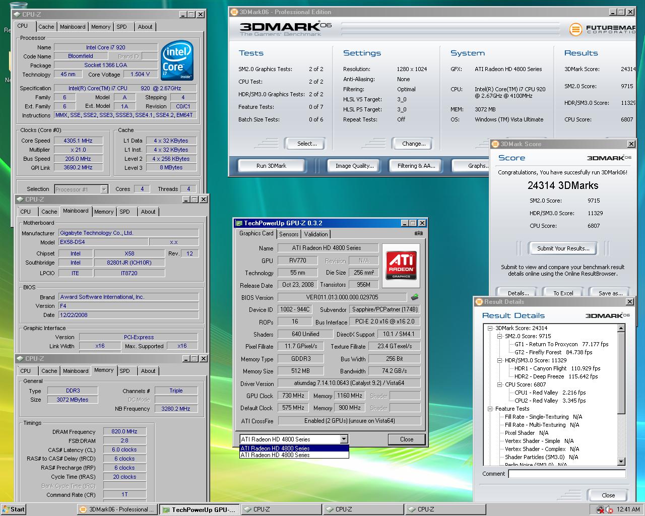Screen dimensions: 645x516
Task: Open SPD tab in the CPU-Z processor window
Action: [x=121, y=27]
